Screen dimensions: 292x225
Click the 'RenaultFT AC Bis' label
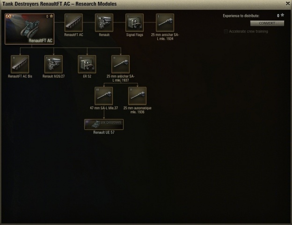tap(20, 76)
